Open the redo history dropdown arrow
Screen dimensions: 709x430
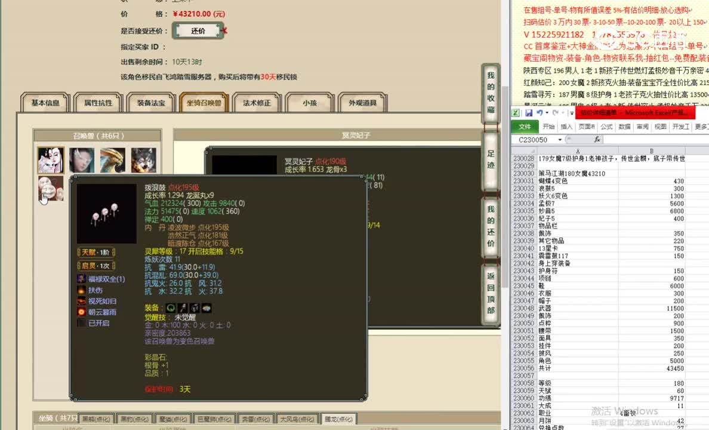coord(563,113)
